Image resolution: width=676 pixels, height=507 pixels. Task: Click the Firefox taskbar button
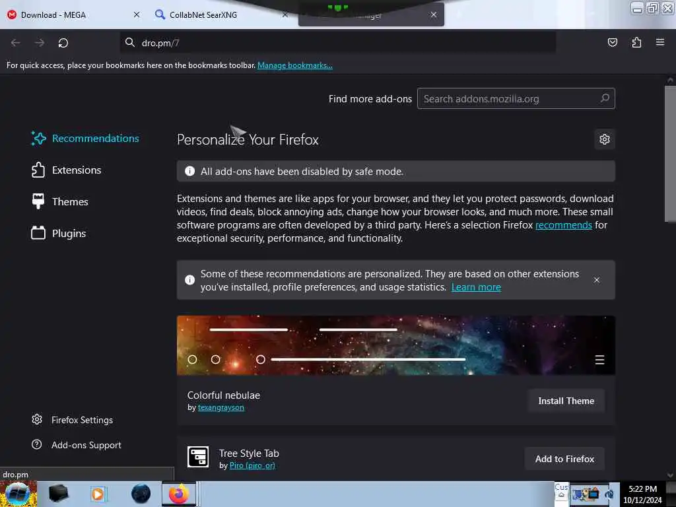tap(179, 494)
